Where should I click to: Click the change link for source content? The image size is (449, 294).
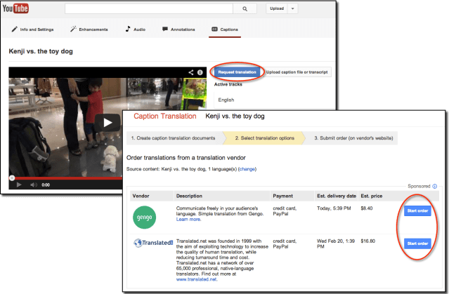247,169
